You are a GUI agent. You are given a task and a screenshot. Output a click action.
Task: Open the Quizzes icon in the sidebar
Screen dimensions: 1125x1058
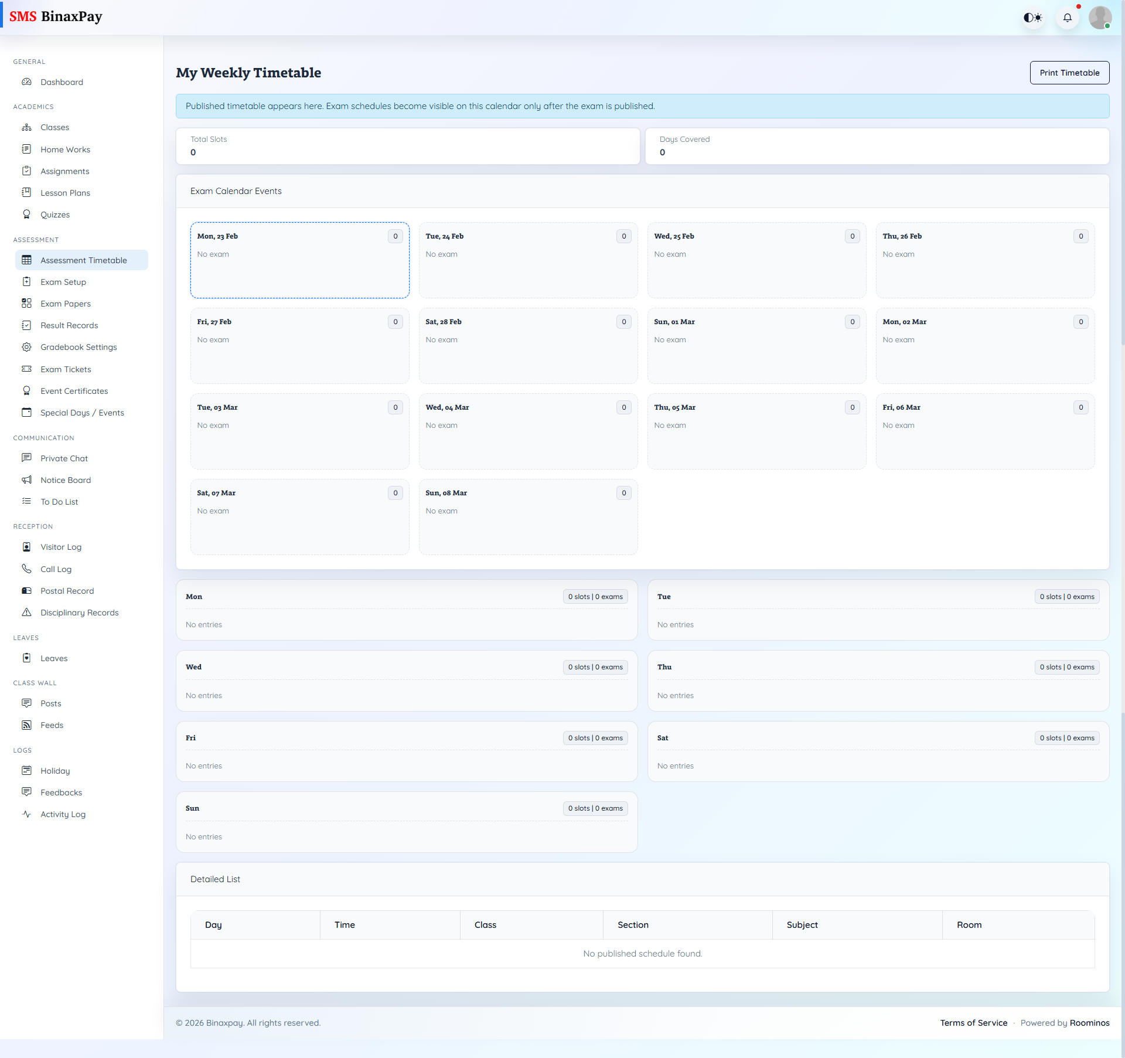pos(27,215)
